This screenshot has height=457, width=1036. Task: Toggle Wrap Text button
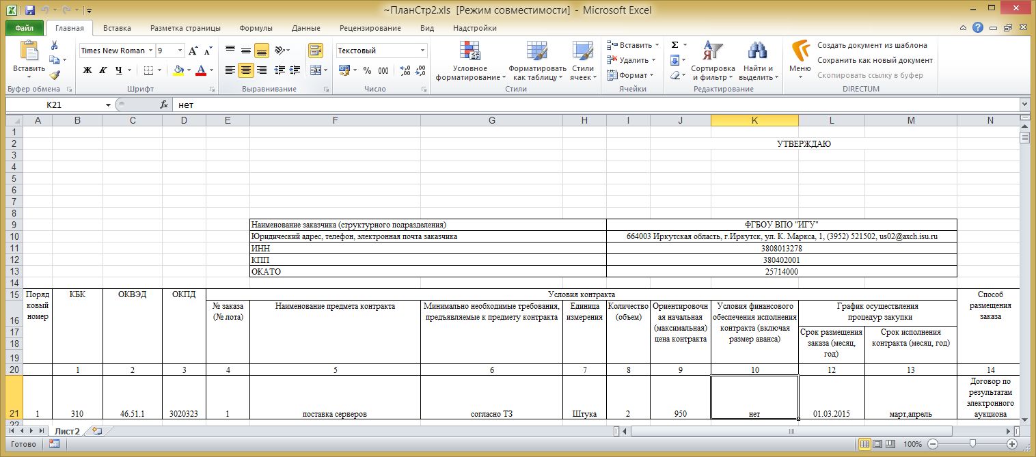[x=315, y=51]
